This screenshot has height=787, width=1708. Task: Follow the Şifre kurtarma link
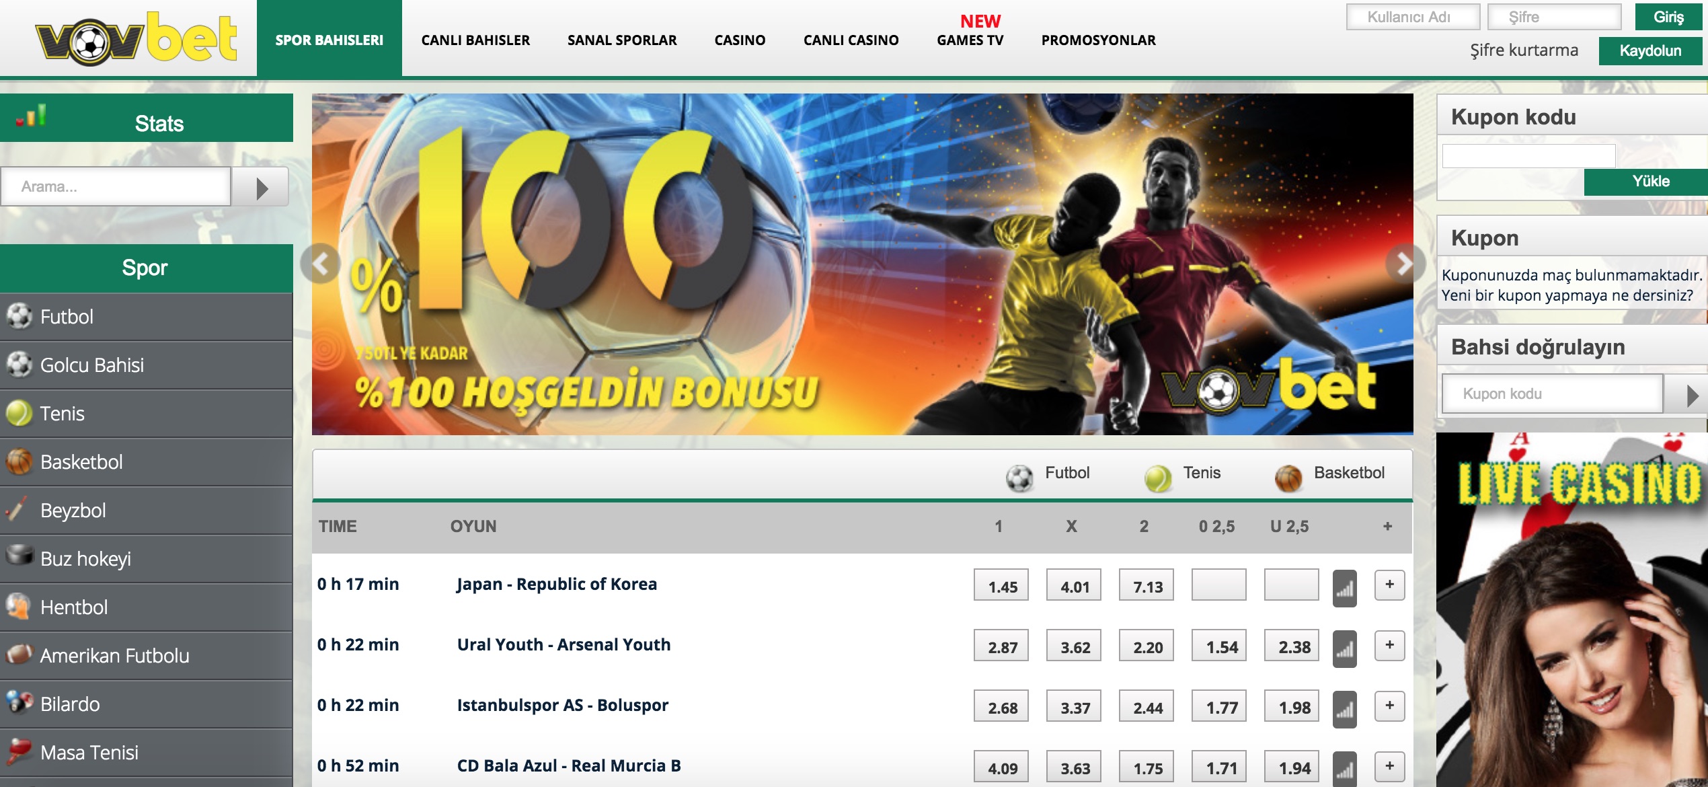point(1524,50)
